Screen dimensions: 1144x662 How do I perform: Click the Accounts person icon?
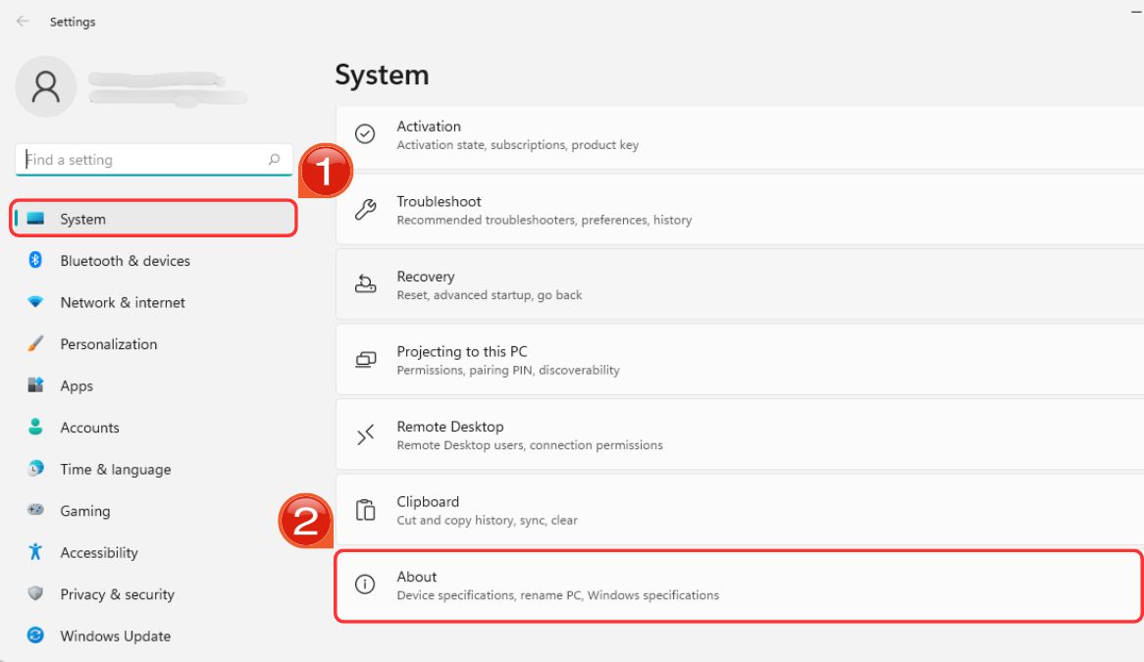[x=36, y=428]
